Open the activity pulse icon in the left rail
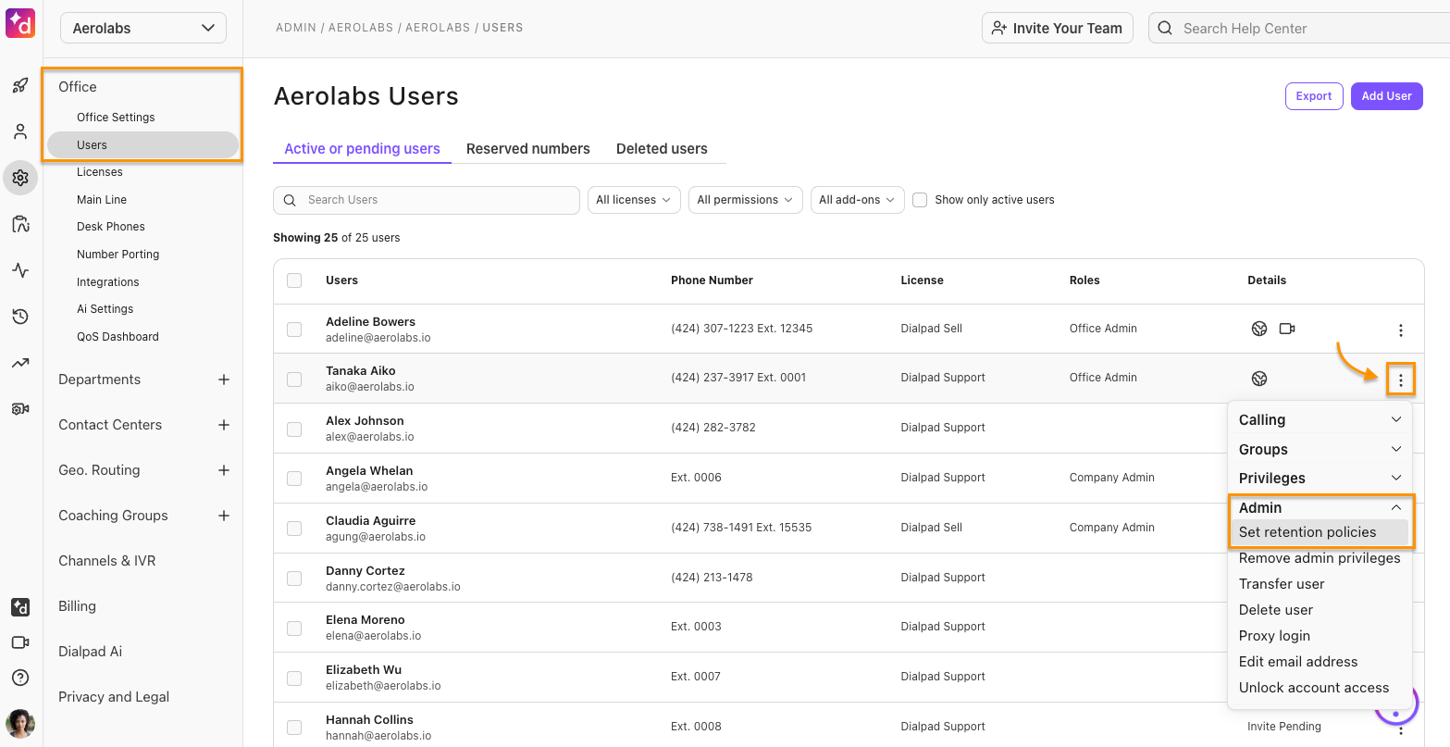The width and height of the screenshot is (1450, 747). tap(20, 270)
